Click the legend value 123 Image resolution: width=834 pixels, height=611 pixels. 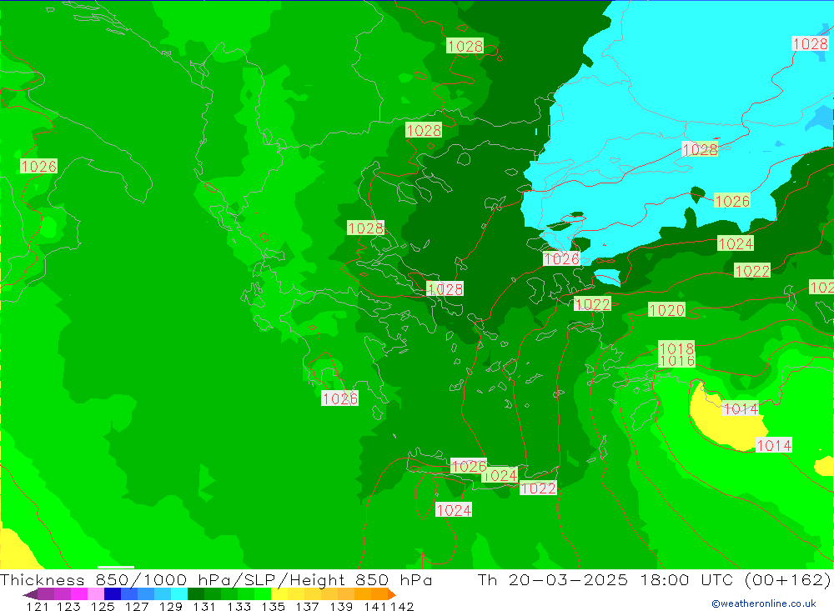68,606
